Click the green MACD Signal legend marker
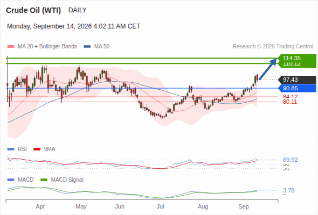 [x=44, y=180]
